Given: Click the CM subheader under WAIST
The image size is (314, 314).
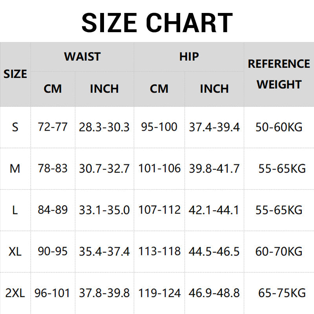Looking at the screenshot, I should coord(53,89).
